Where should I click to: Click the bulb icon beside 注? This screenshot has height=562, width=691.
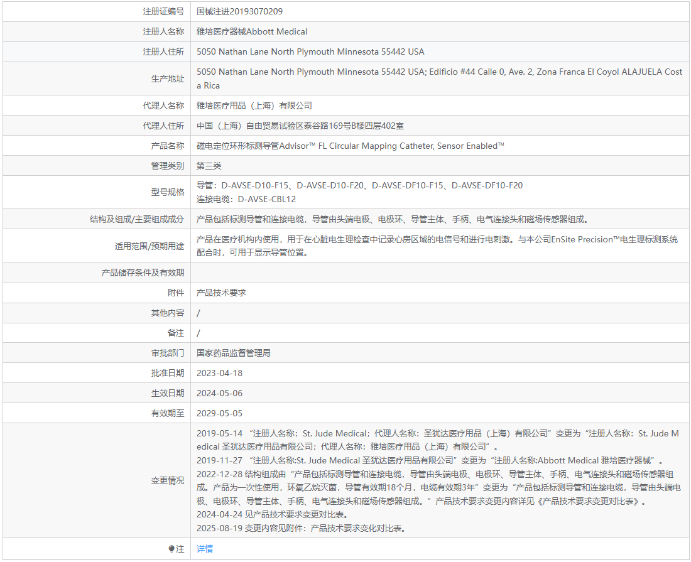(x=171, y=549)
